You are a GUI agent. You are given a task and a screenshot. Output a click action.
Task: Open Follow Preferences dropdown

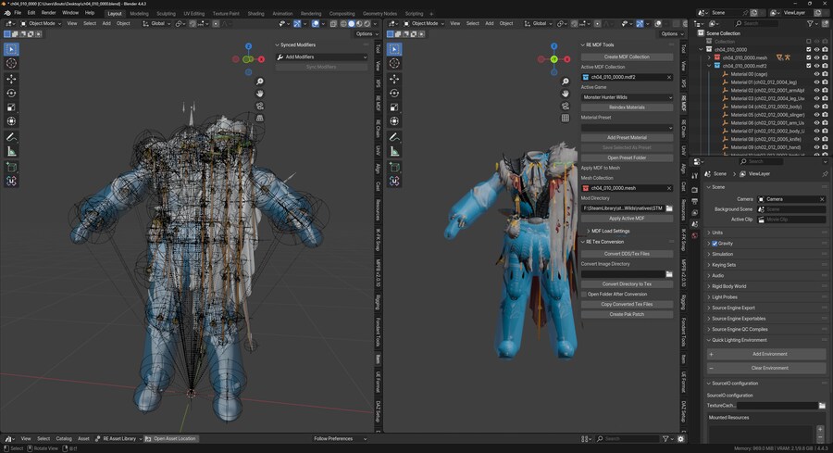340,439
